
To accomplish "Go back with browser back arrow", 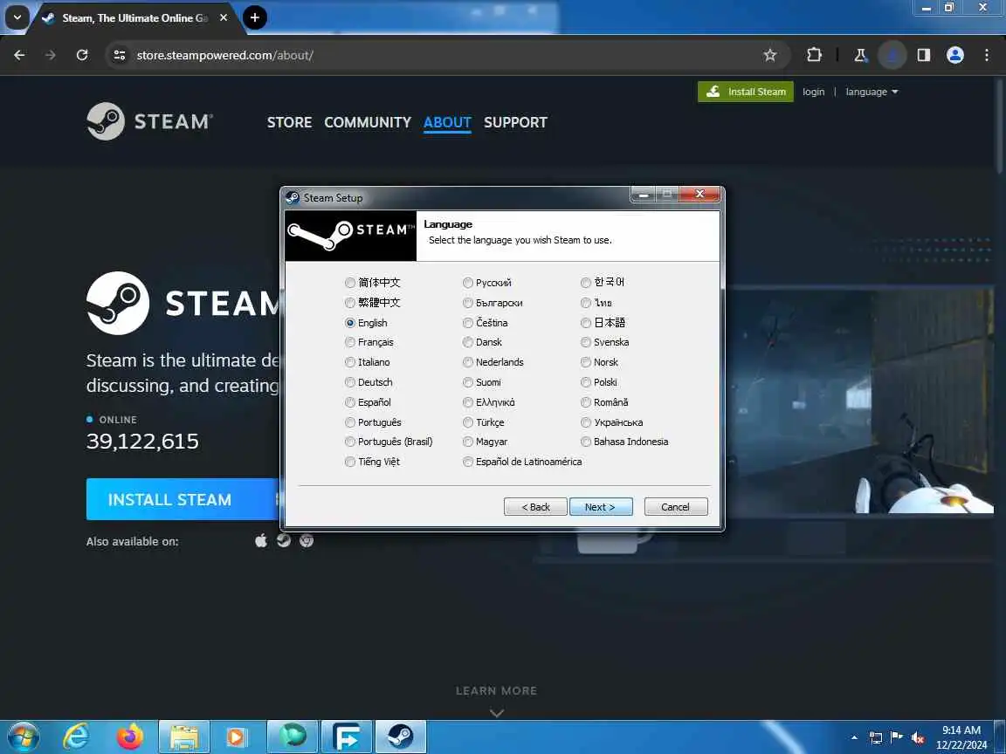I will [x=19, y=55].
